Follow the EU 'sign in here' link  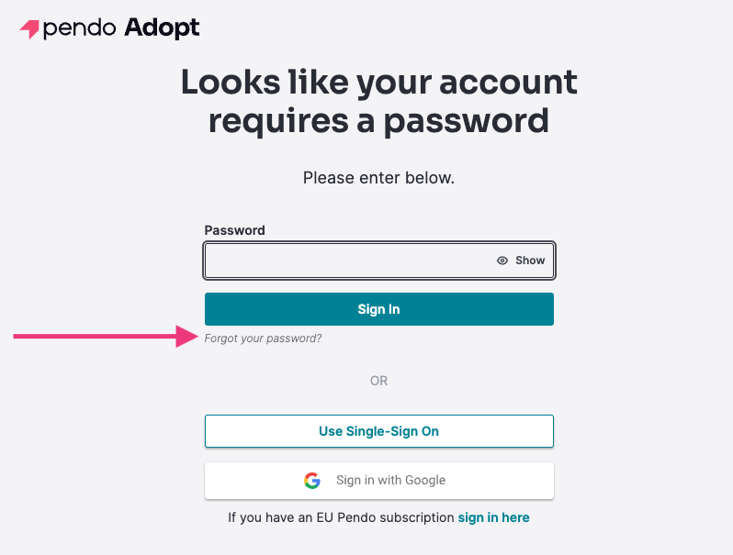coord(493,517)
